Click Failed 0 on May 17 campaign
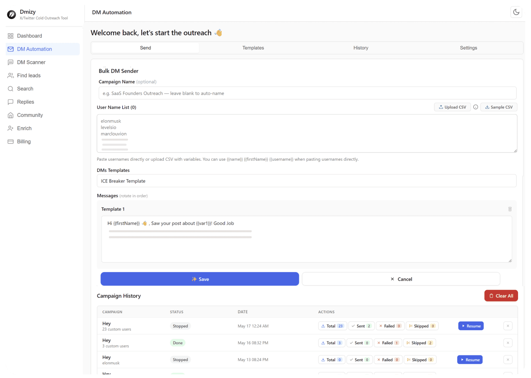 [390, 326]
